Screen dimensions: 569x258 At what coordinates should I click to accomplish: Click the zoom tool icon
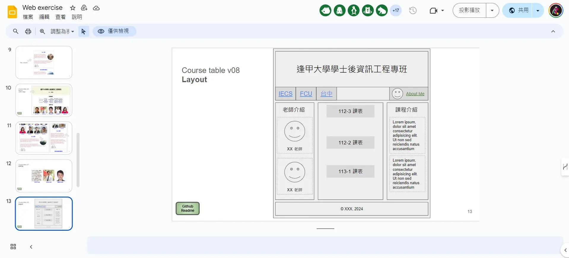coord(42,31)
